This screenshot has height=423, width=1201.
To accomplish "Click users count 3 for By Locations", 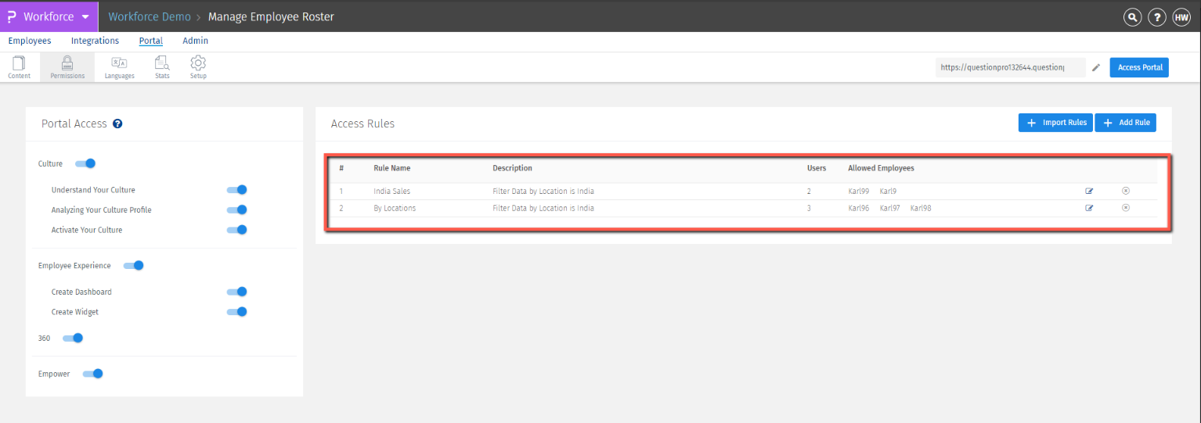I will pyautogui.click(x=810, y=208).
